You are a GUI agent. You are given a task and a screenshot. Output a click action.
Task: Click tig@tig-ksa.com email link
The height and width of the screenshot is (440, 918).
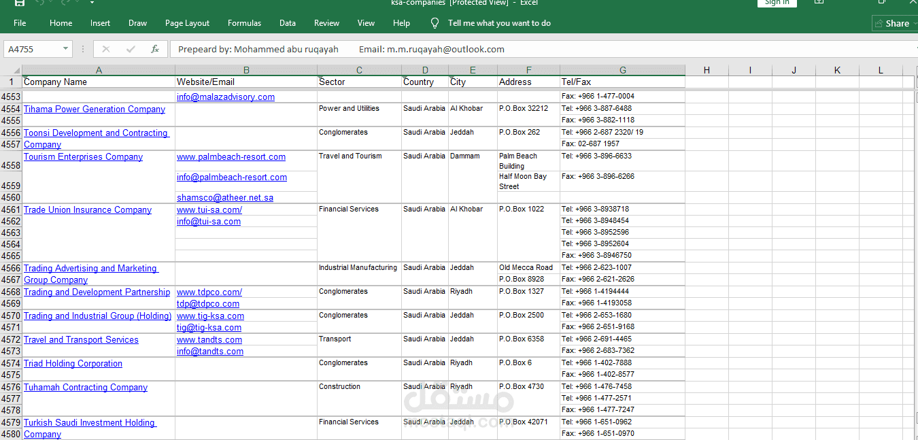(x=209, y=327)
